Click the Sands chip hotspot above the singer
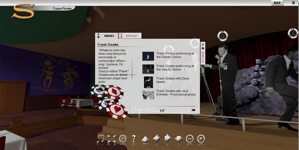 pos(223,36)
